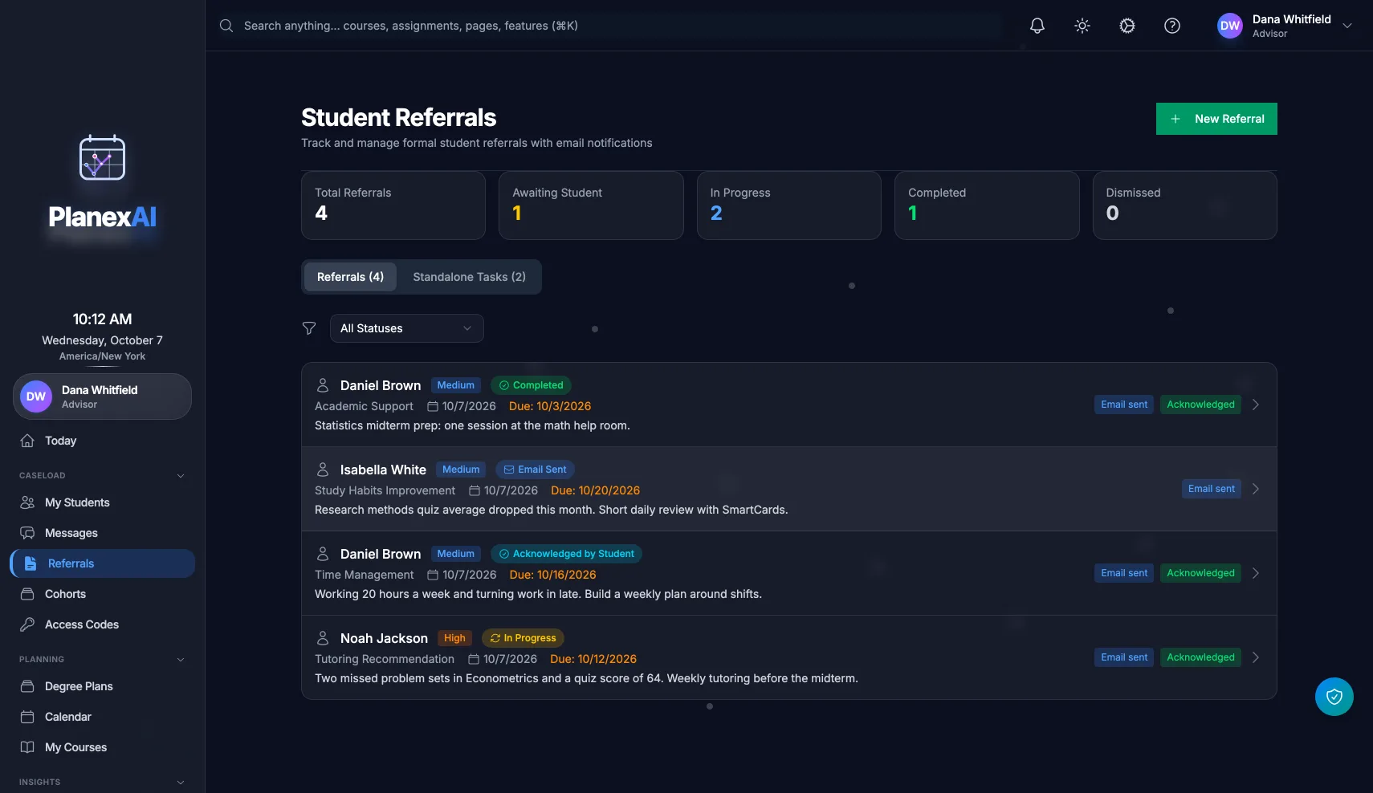Click the High priority badge

click(454, 638)
